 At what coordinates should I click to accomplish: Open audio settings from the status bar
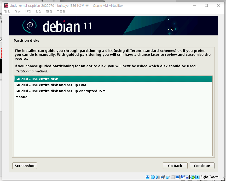pos(158,177)
